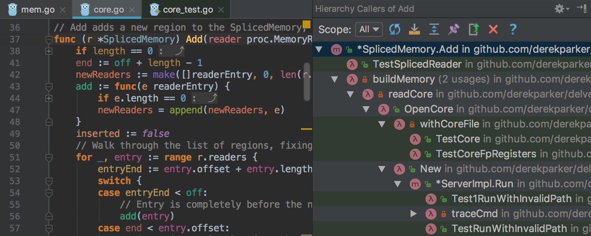Click the lock icon beside readCore
The height and width of the screenshot is (236, 591).
(381, 95)
